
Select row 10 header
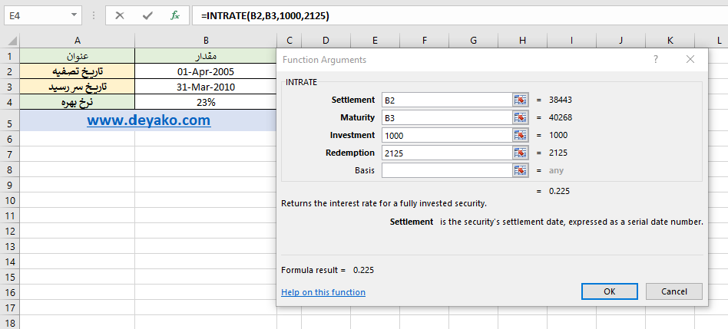[x=9, y=199]
